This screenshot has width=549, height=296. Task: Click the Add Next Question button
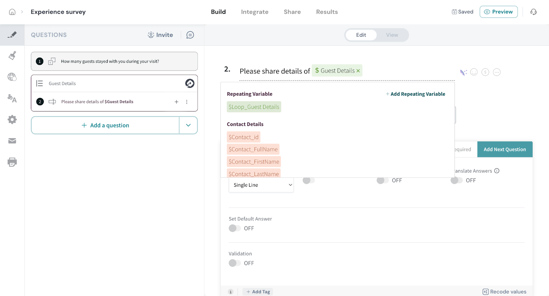(504, 149)
